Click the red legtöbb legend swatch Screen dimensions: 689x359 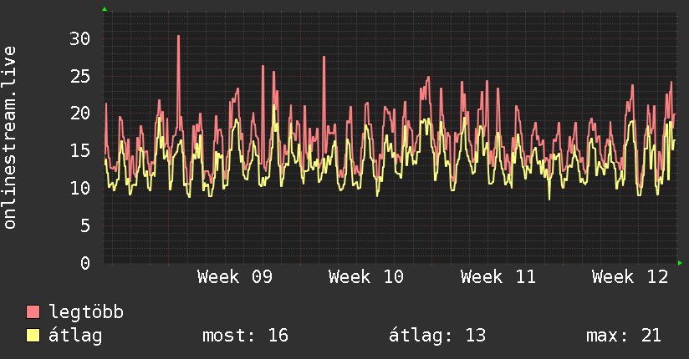pos(33,311)
